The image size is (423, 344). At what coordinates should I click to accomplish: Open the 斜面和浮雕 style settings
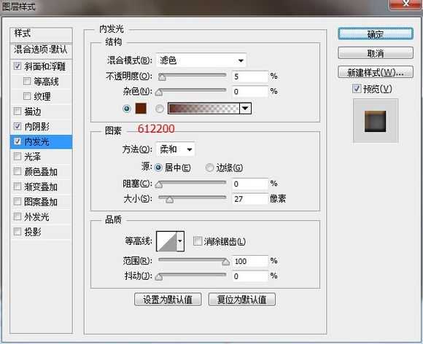coord(44,66)
